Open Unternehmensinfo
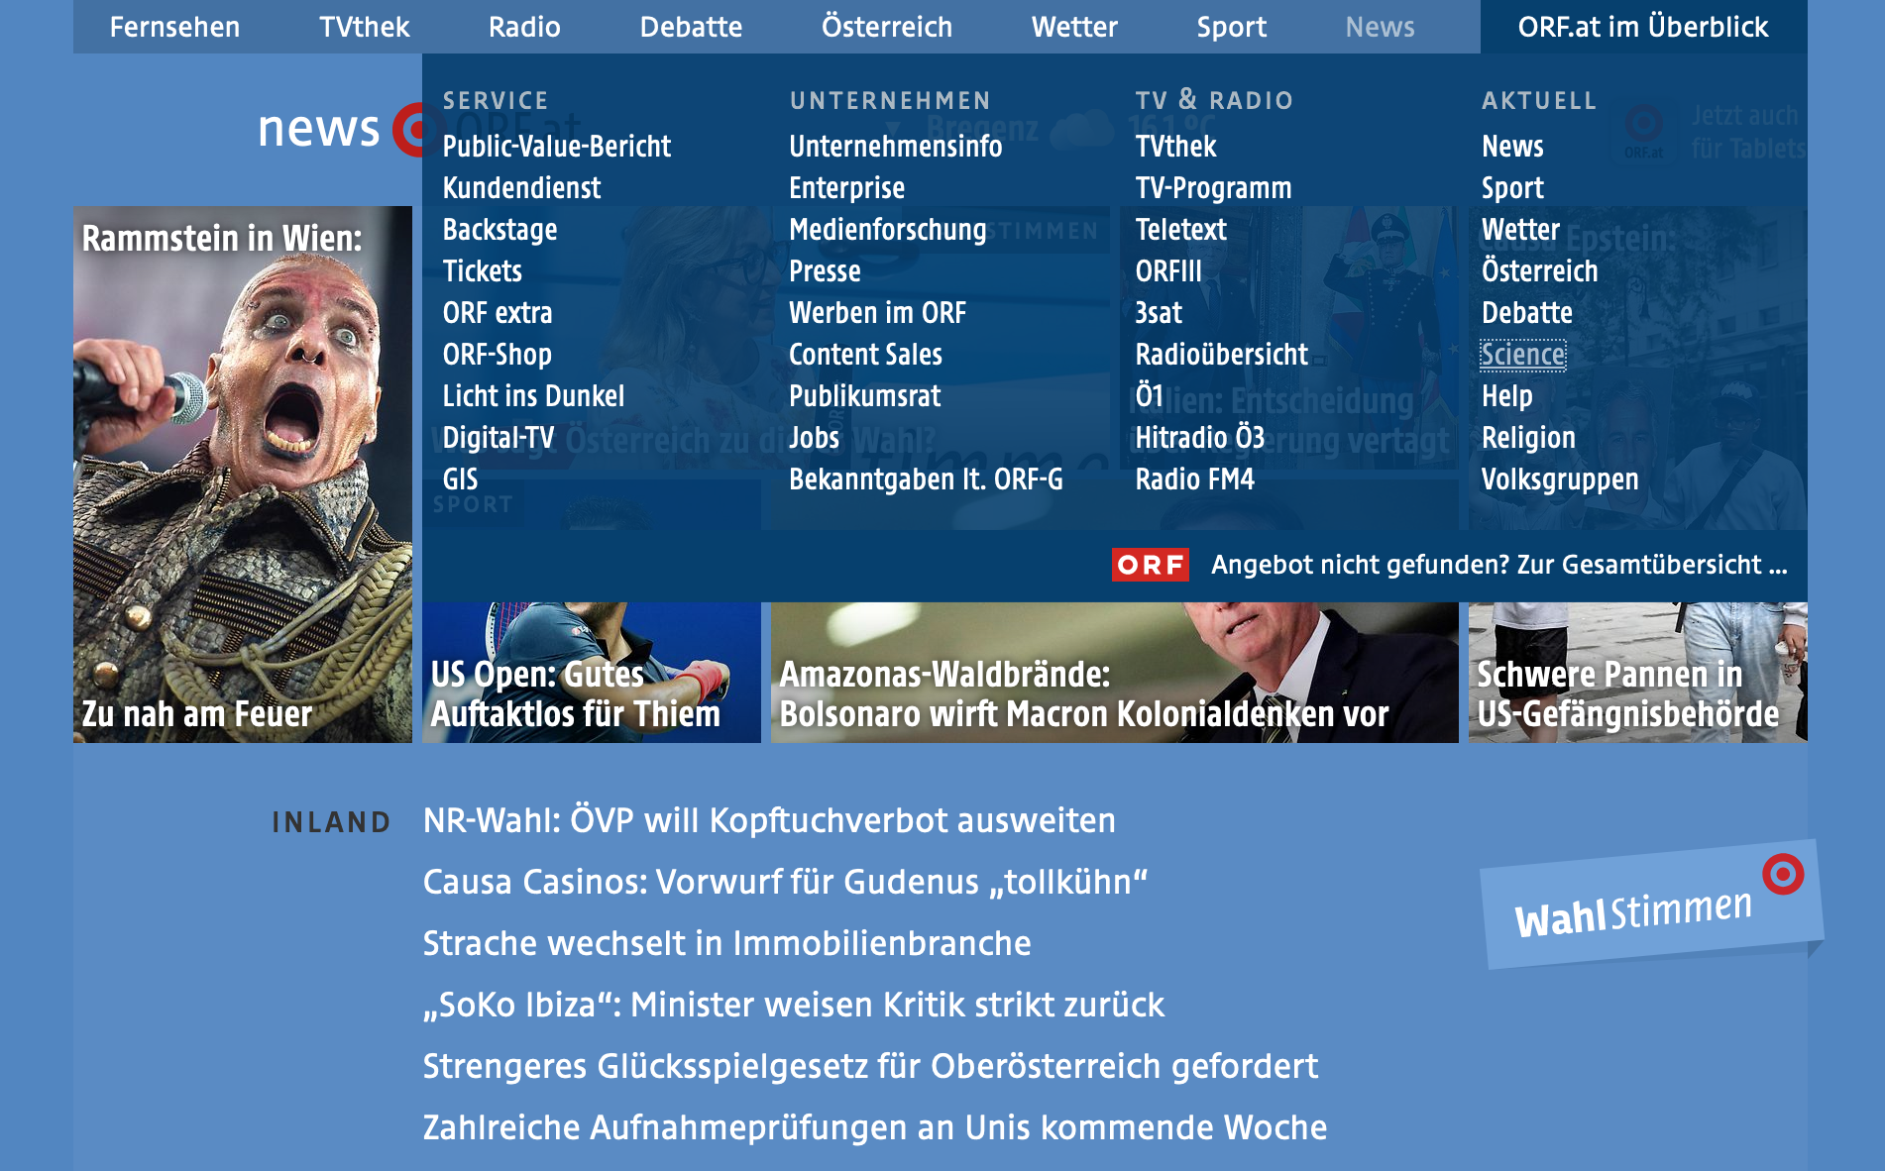 pyautogui.click(x=895, y=147)
